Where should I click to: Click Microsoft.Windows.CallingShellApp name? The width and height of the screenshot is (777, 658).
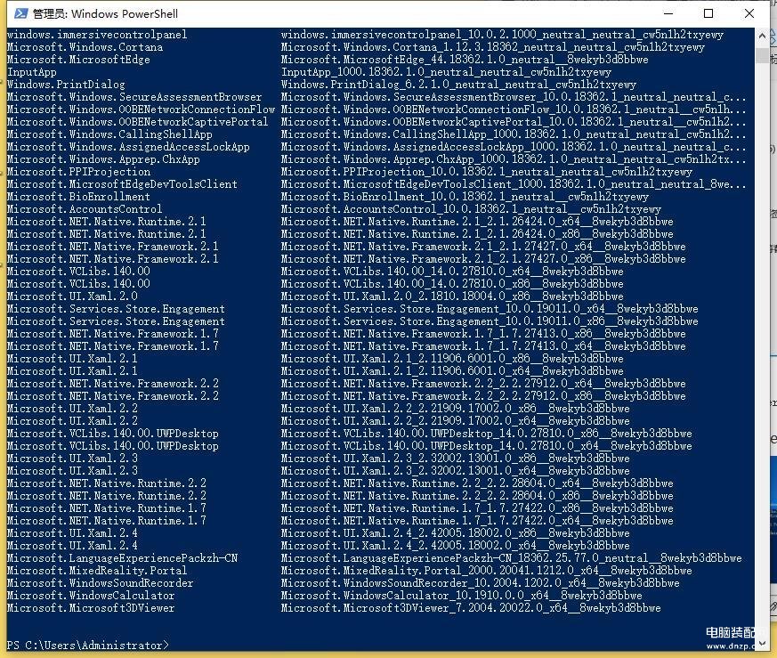109,134
